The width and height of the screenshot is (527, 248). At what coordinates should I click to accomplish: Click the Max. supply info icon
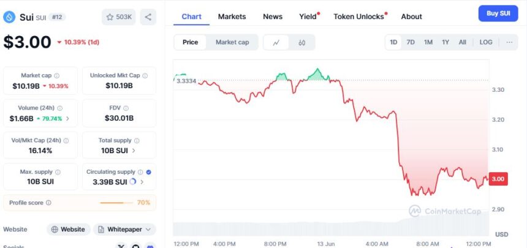(58, 172)
